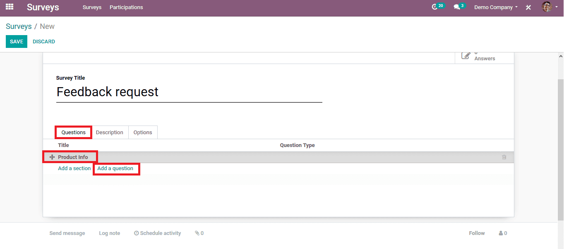Click the followers person icon
This screenshot has height=249, width=564.
pos(501,233)
